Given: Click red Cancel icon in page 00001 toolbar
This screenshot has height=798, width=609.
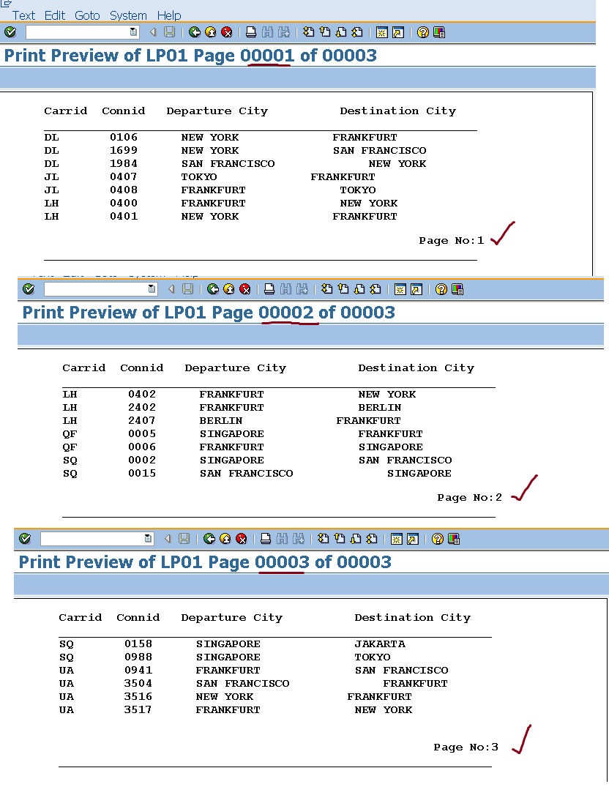Looking at the screenshot, I should (x=227, y=32).
